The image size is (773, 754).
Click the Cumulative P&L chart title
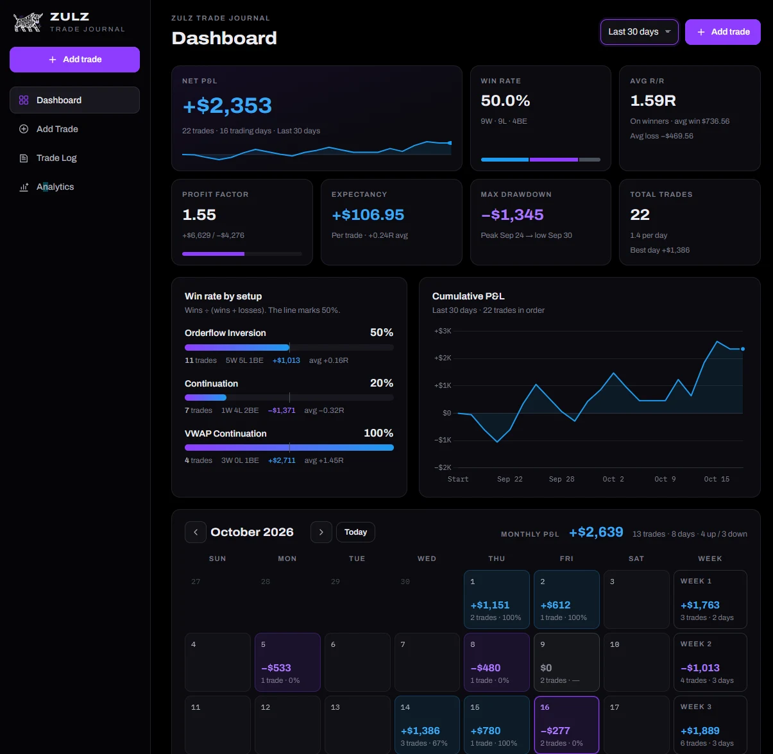[x=468, y=296]
